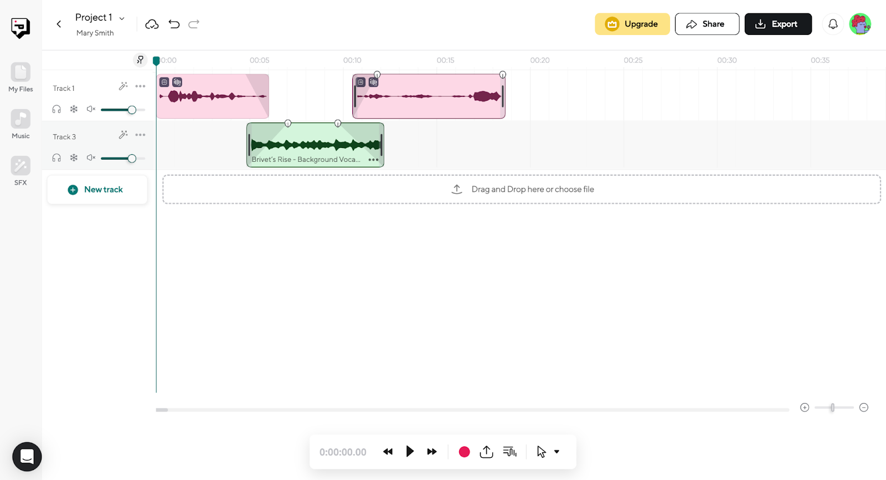Click the upload icon in playback bar
Screen dimensions: 886x480
[486, 452]
